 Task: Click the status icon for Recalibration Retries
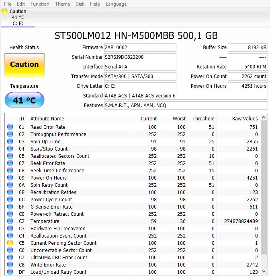pos(10,192)
